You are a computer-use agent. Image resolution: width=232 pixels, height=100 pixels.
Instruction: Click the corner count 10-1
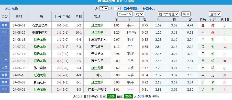[79, 32]
